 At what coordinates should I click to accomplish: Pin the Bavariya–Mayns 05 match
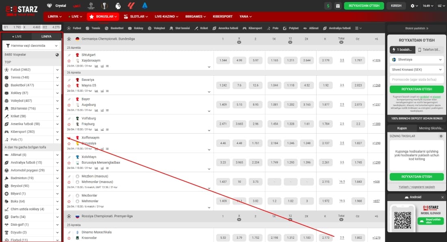coord(69,80)
